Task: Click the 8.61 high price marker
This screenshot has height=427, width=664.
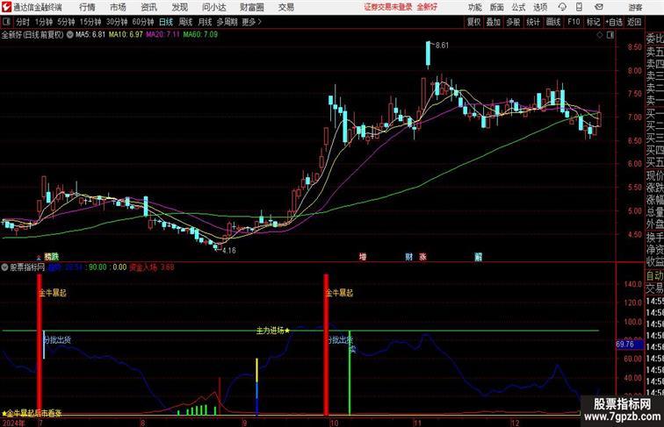Action: point(442,46)
